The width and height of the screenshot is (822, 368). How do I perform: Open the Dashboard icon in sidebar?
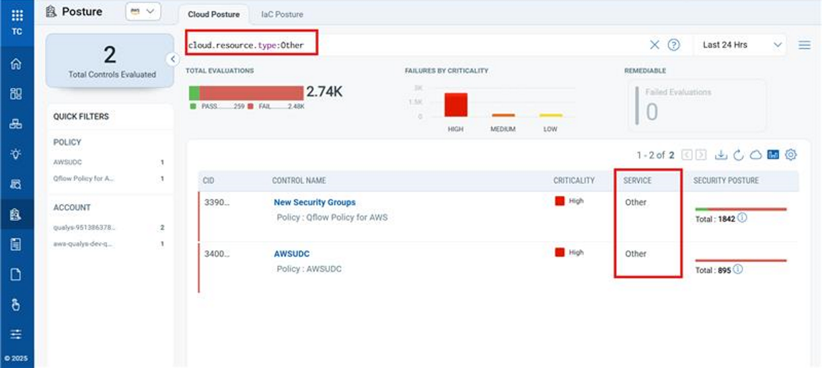[16, 94]
